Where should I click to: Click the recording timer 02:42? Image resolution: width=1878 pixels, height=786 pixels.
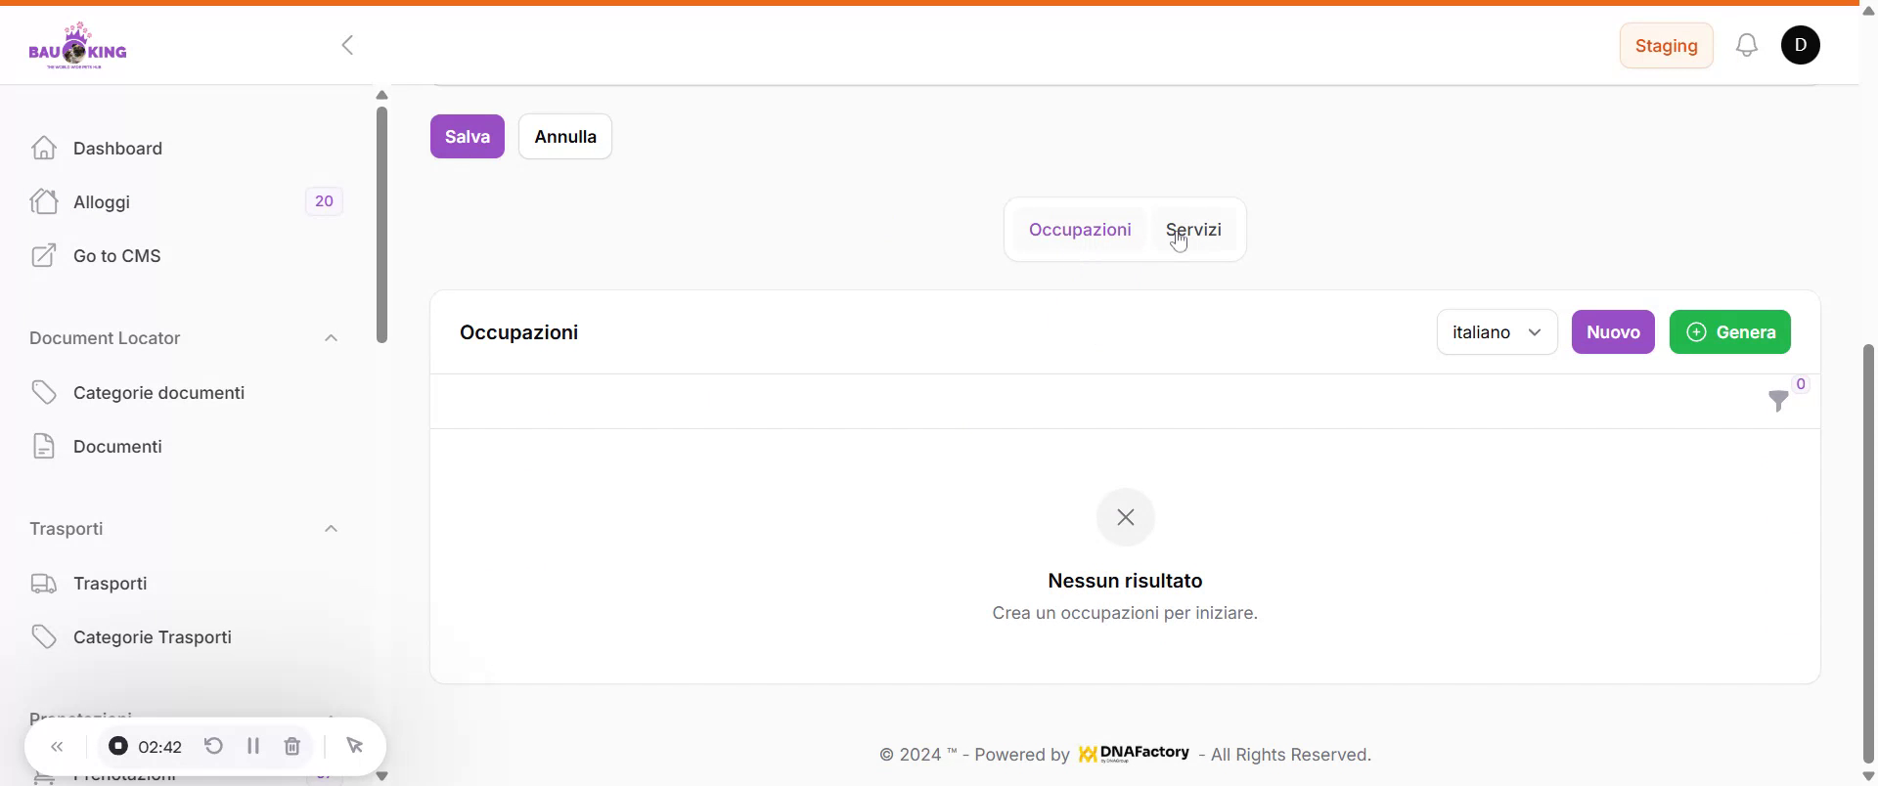point(160,747)
